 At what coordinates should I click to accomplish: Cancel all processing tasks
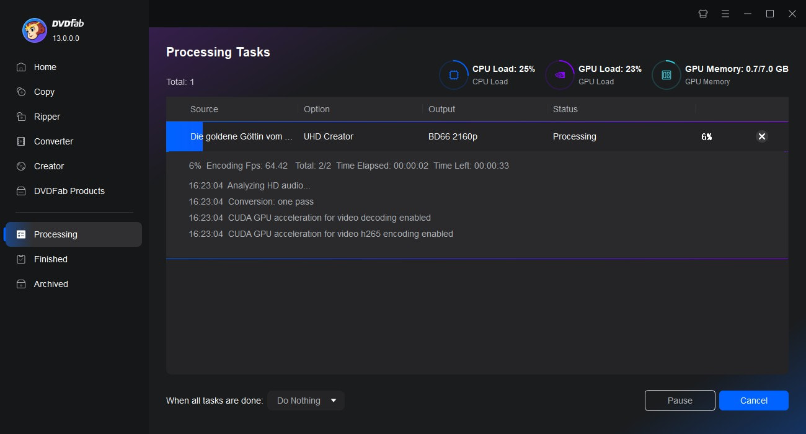[753, 401]
